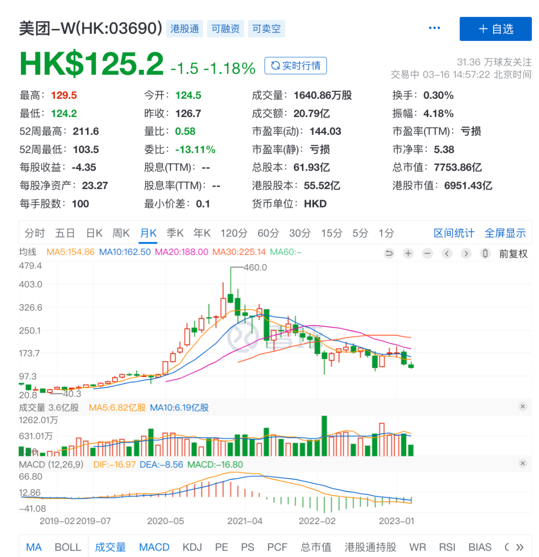Zoom in chart with plus icon

click(408, 254)
